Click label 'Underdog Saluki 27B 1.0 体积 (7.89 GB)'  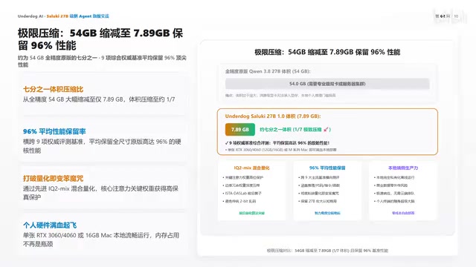[273, 116]
